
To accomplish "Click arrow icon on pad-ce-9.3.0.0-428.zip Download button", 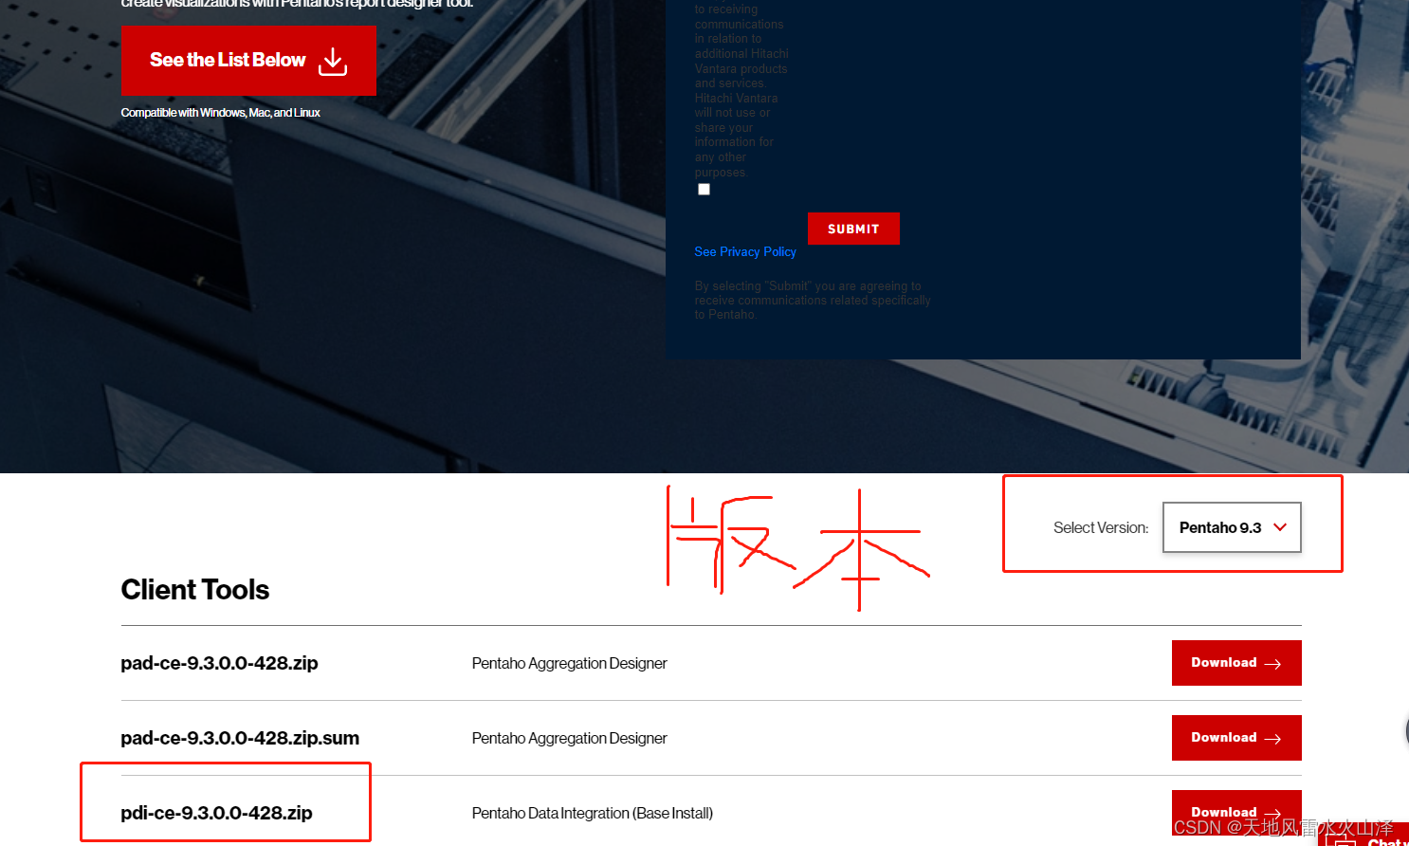I will coord(1272,664).
